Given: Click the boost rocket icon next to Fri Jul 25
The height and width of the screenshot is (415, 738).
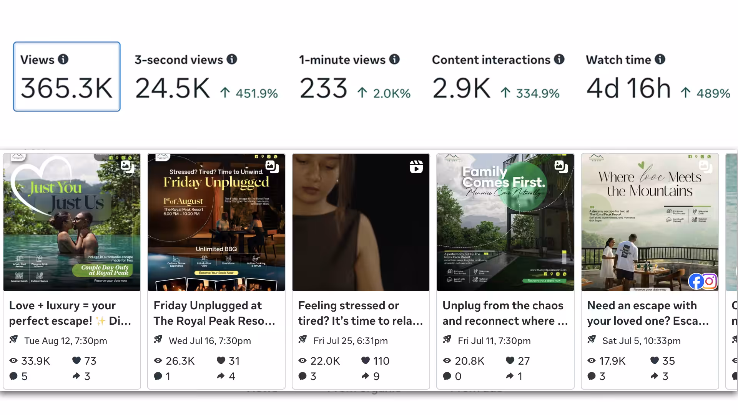Looking at the screenshot, I should tap(303, 339).
